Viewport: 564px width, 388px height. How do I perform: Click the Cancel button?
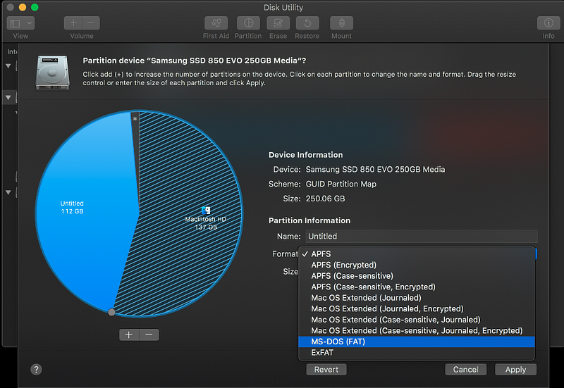click(x=465, y=369)
